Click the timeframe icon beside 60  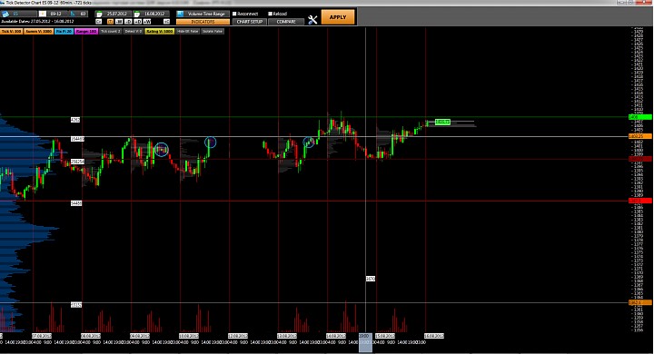tap(73, 14)
